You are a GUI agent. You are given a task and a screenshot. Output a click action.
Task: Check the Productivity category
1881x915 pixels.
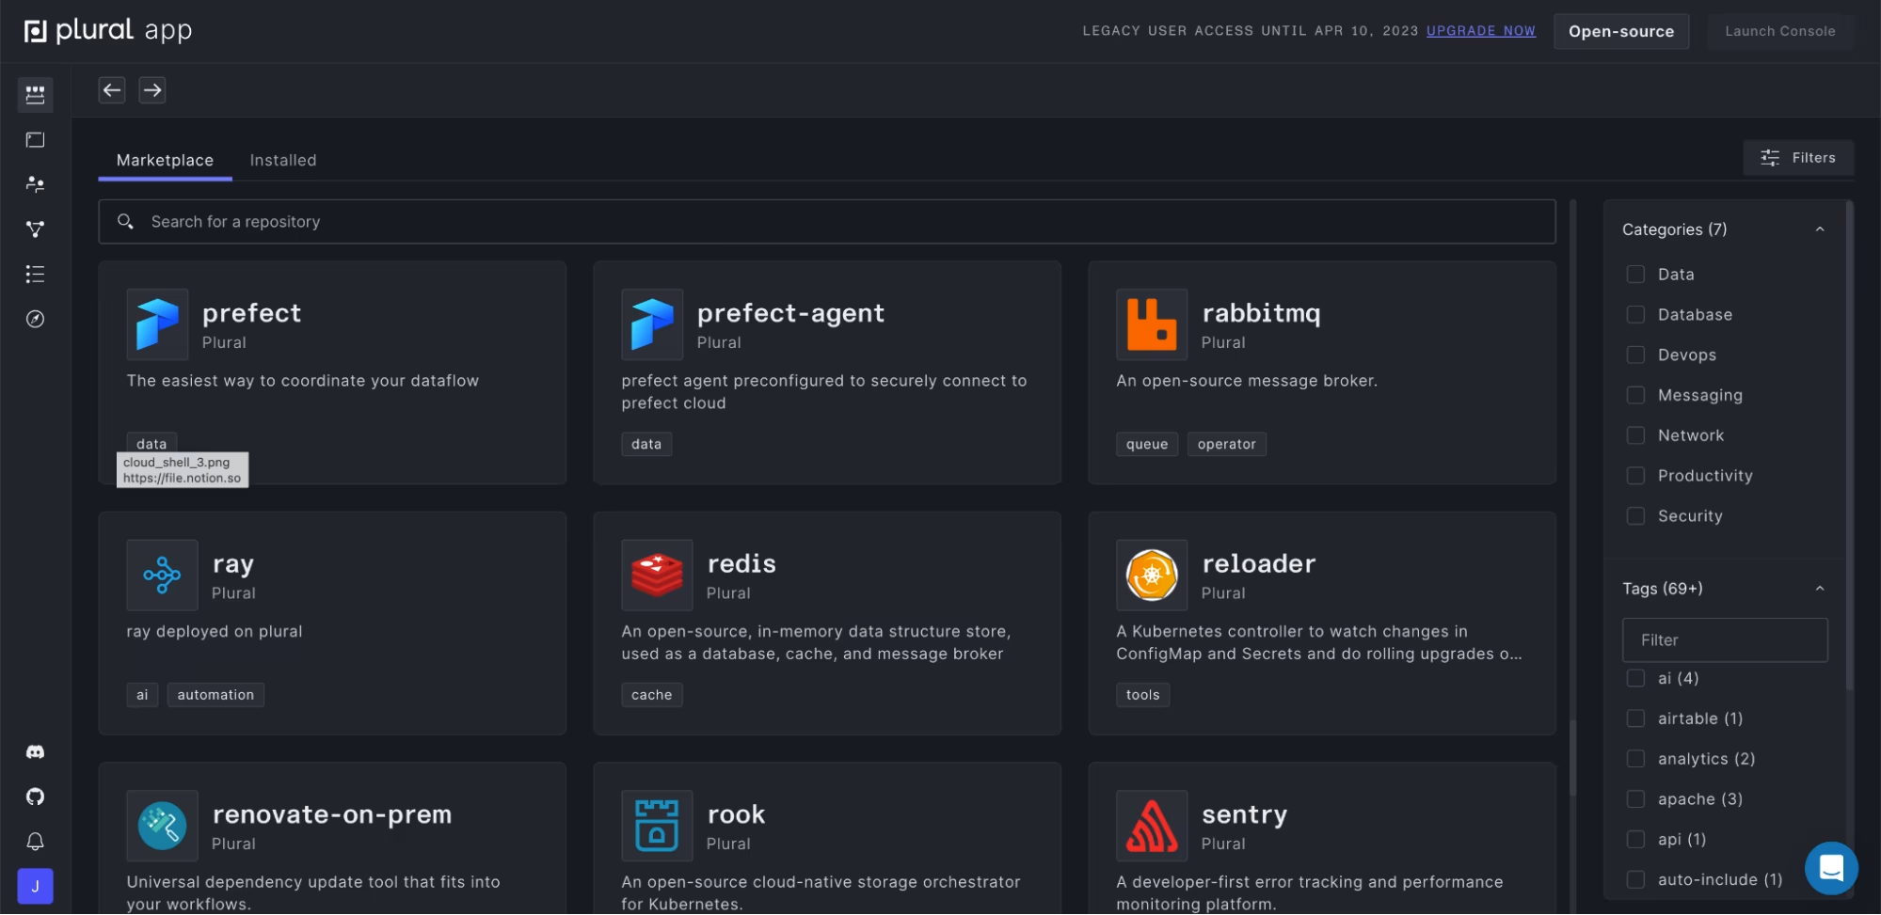pyautogui.click(x=1635, y=477)
